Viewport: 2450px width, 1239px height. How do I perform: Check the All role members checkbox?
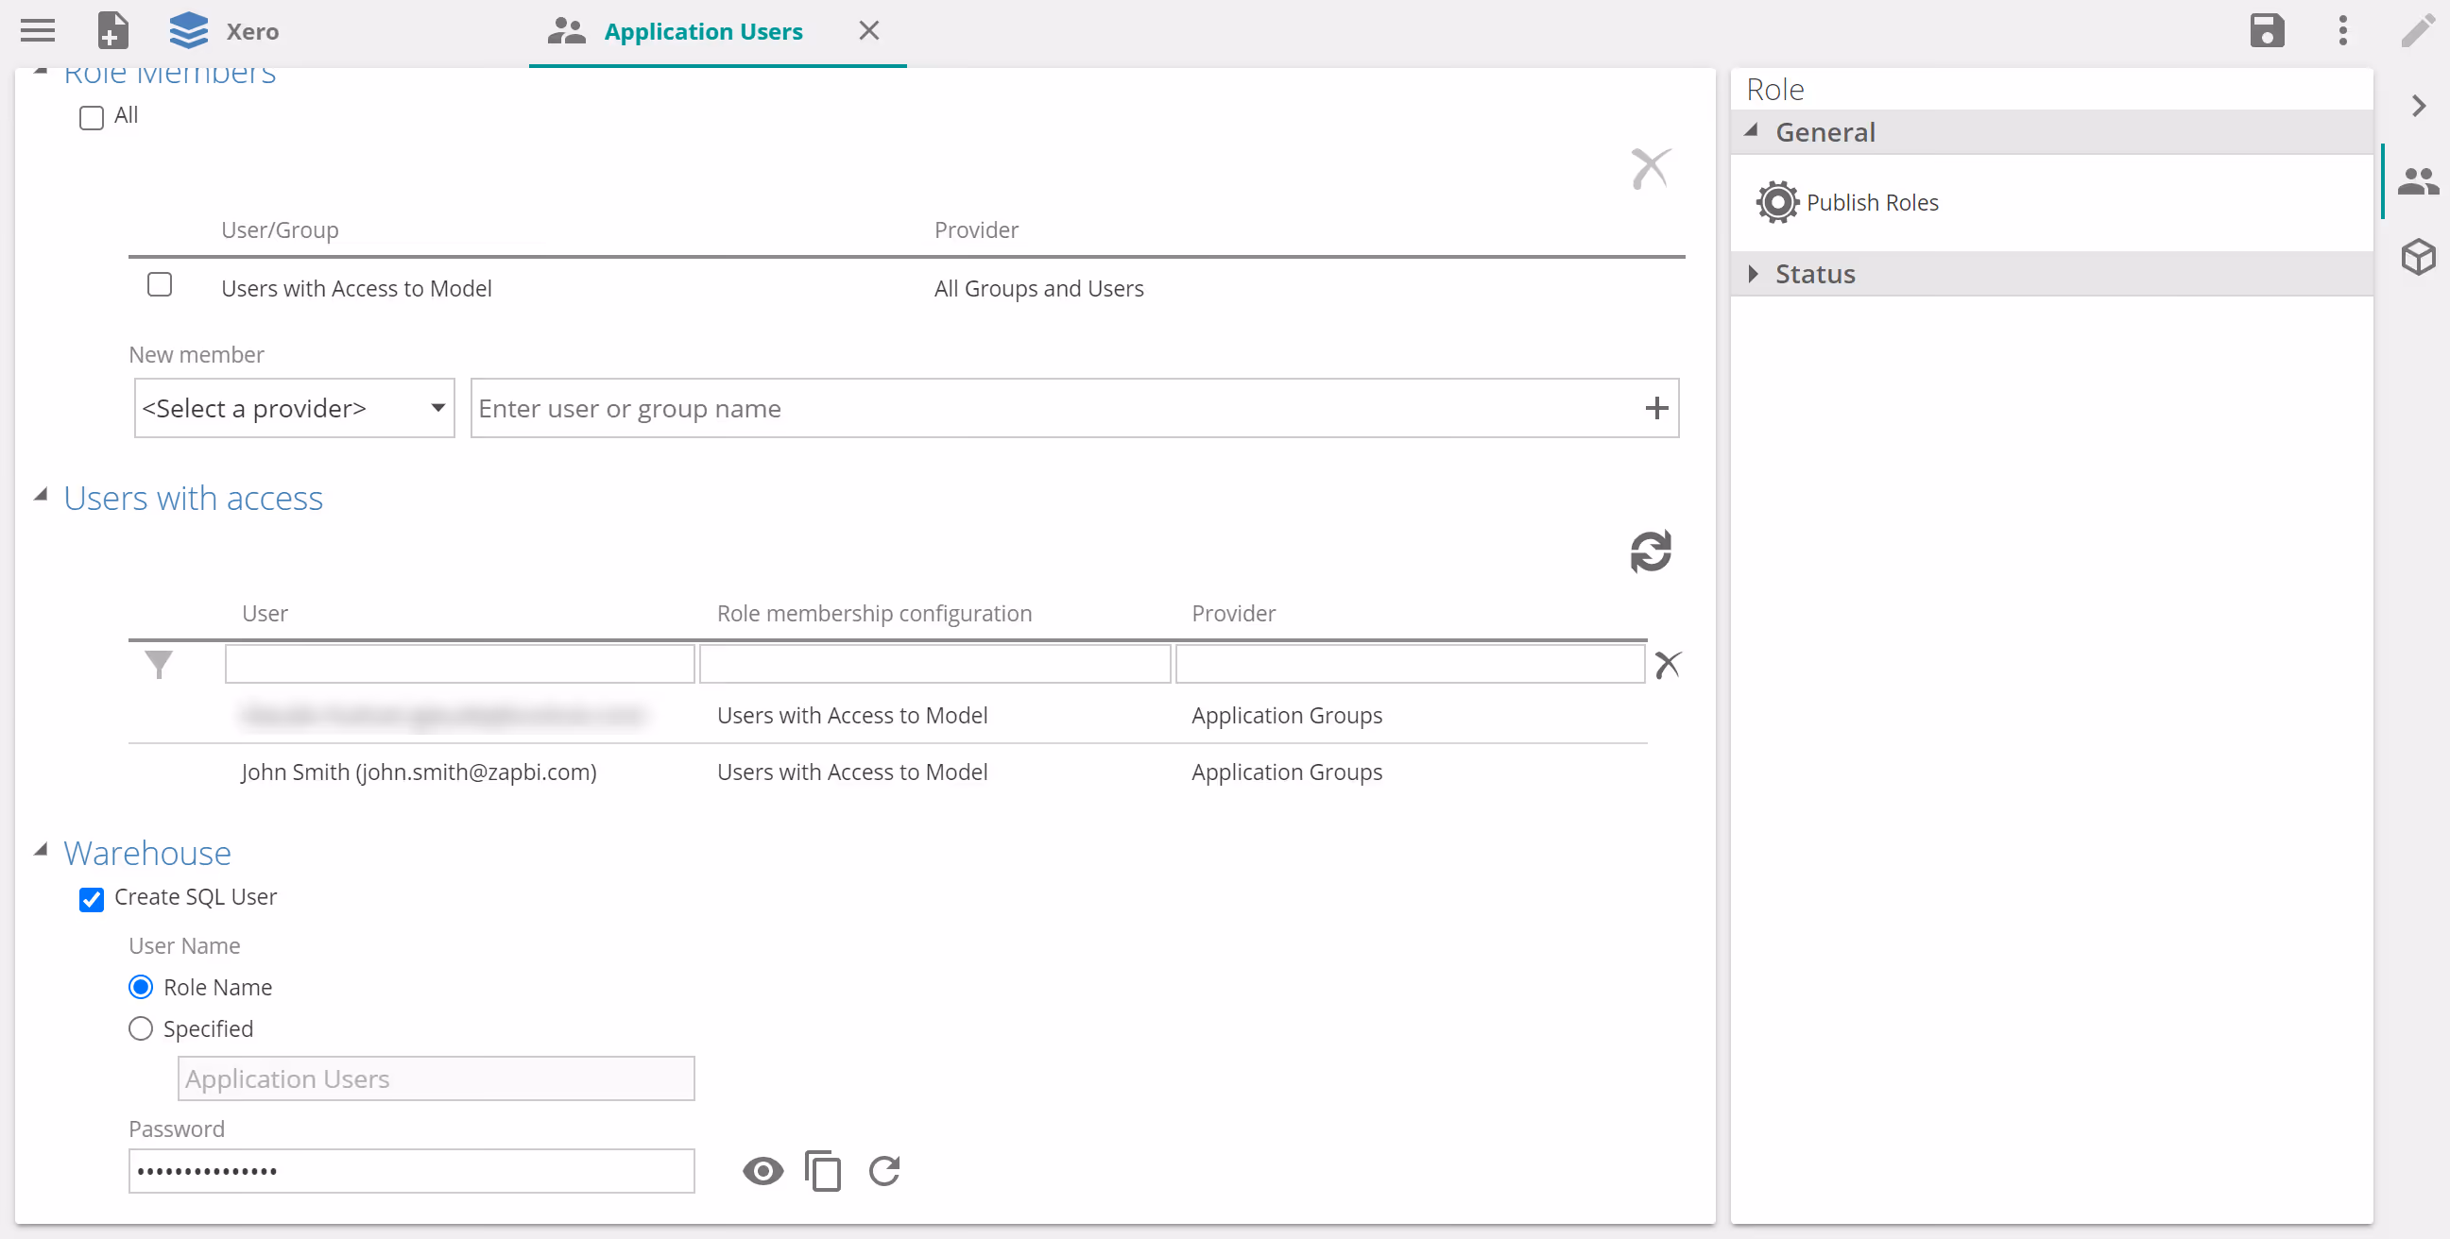point(92,117)
